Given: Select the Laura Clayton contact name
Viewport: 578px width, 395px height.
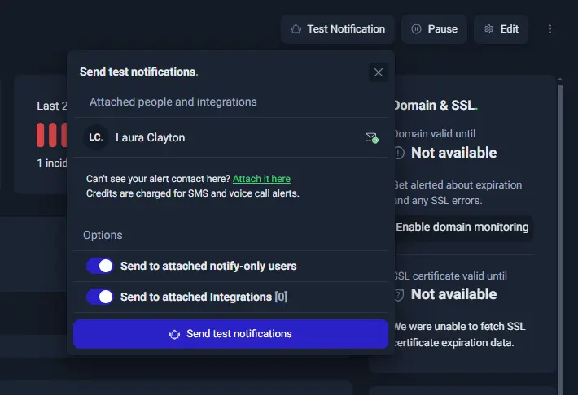Looking at the screenshot, I should (x=150, y=137).
